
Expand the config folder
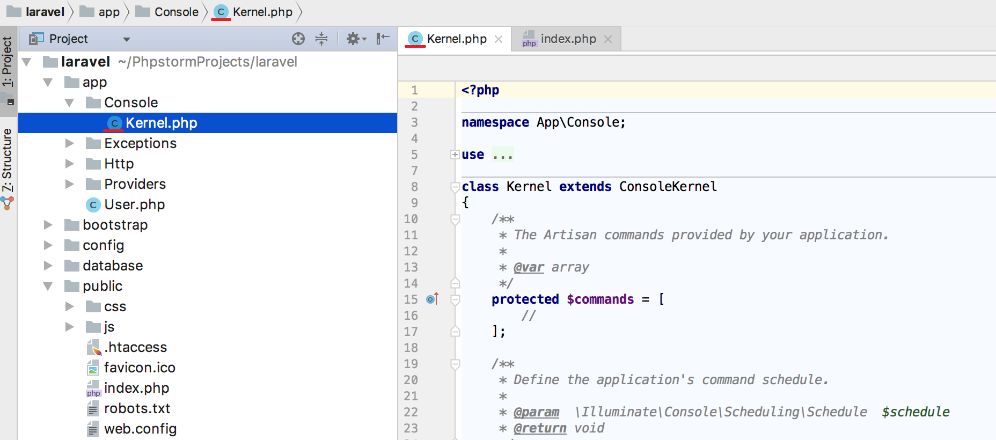(x=48, y=245)
